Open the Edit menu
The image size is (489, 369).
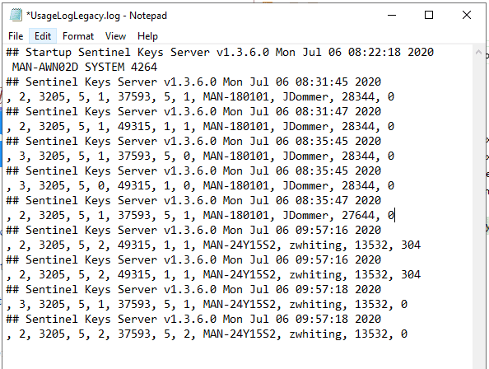[x=43, y=36]
